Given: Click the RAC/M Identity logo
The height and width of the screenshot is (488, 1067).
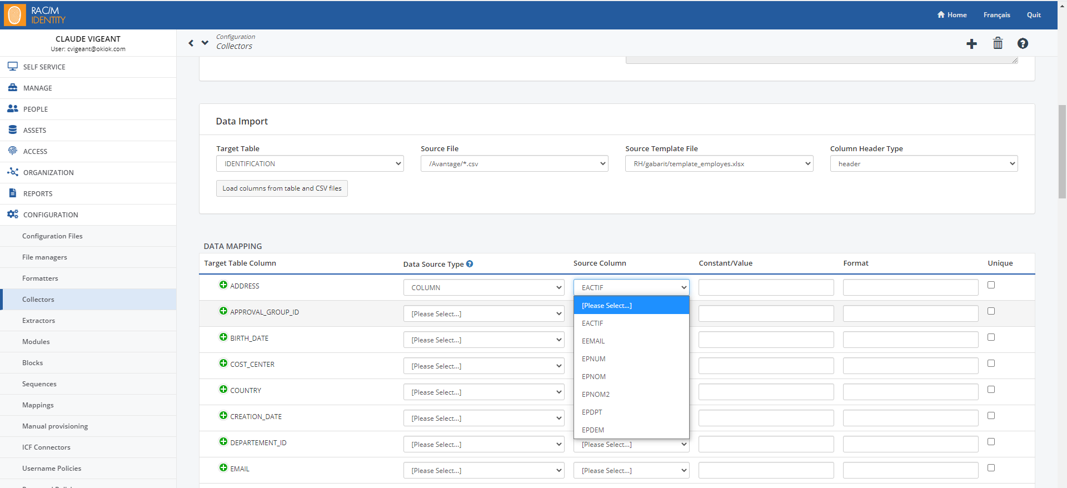Looking at the screenshot, I should click(x=34, y=15).
